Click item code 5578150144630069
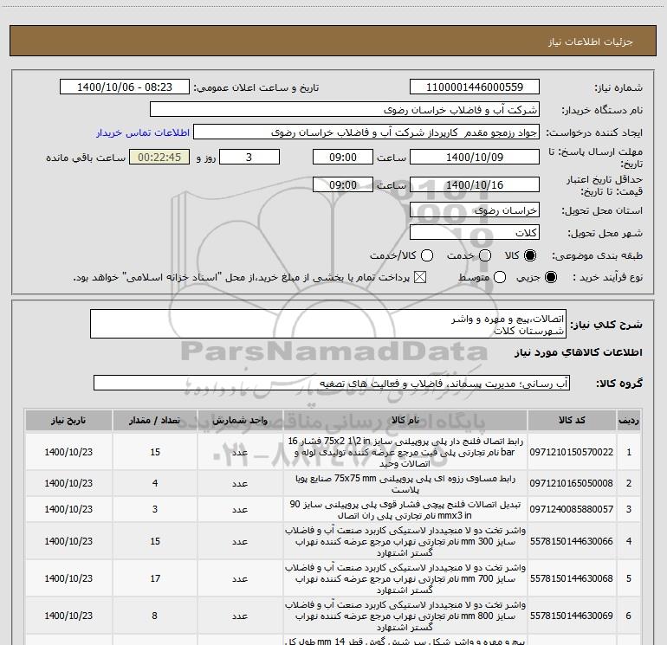This screenshot has width=667, height=645. (x=572, y=616)
